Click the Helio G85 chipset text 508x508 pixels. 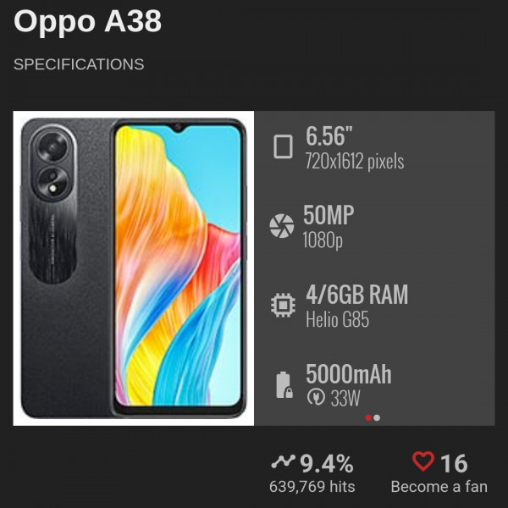click(337, 320)
